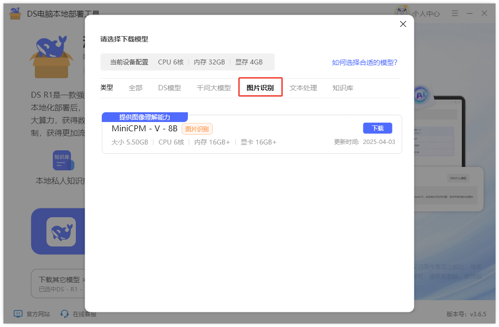Minimize the DS main window

(x=470, y=13)
